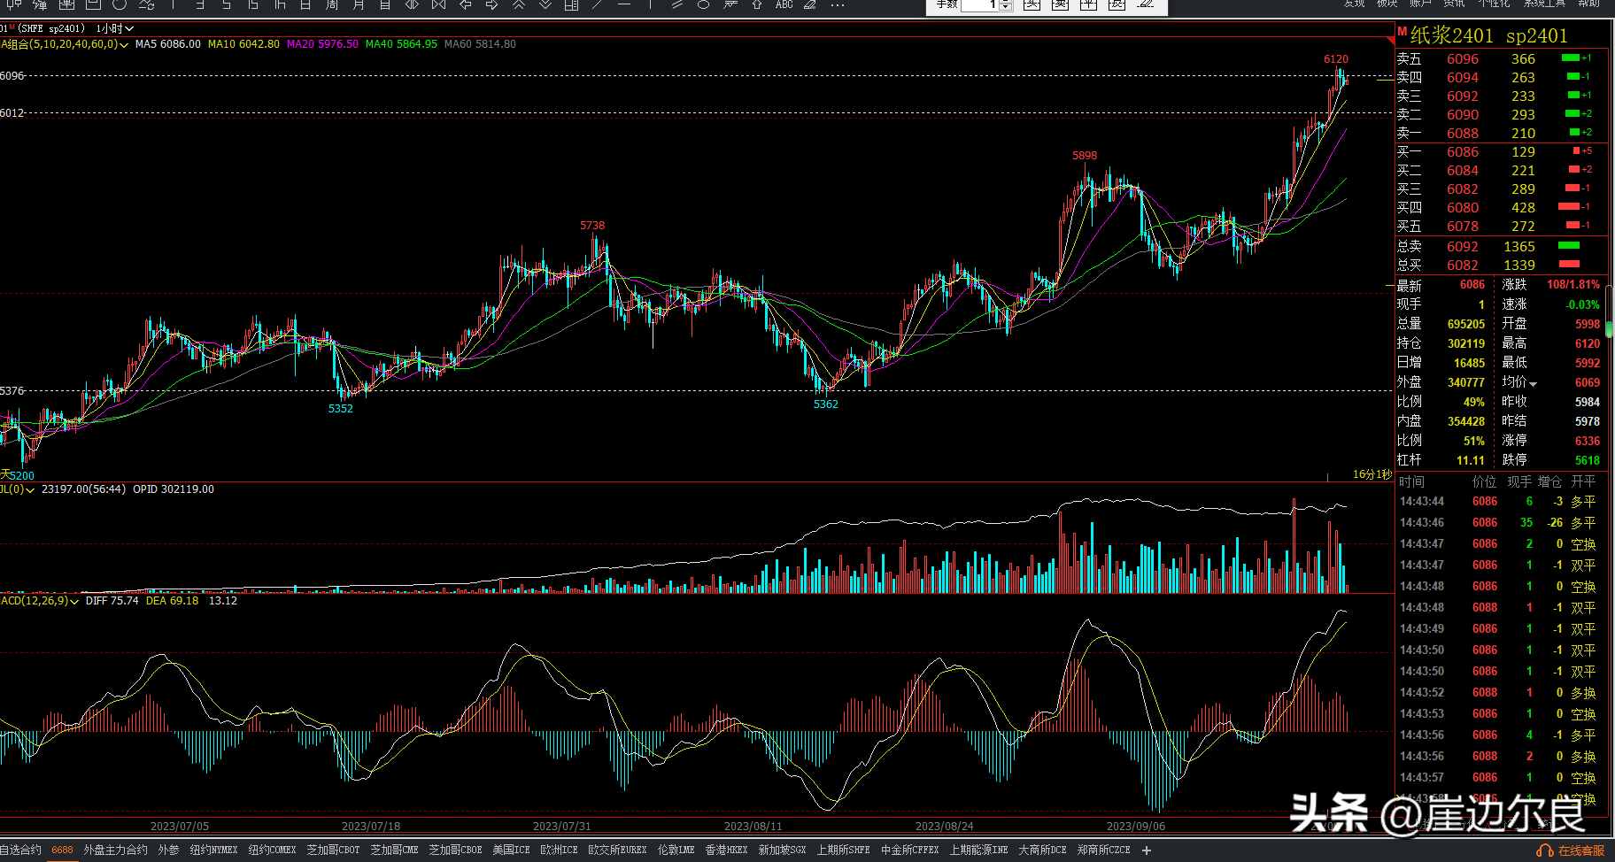Switch to weekly (周) K-line icon
Image resolution: width=1615 pixels, height=862 pixels.
click(332, 4)
